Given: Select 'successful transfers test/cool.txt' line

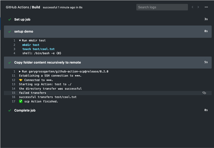Looking at the screenshot, I should (x=48, y=97).
